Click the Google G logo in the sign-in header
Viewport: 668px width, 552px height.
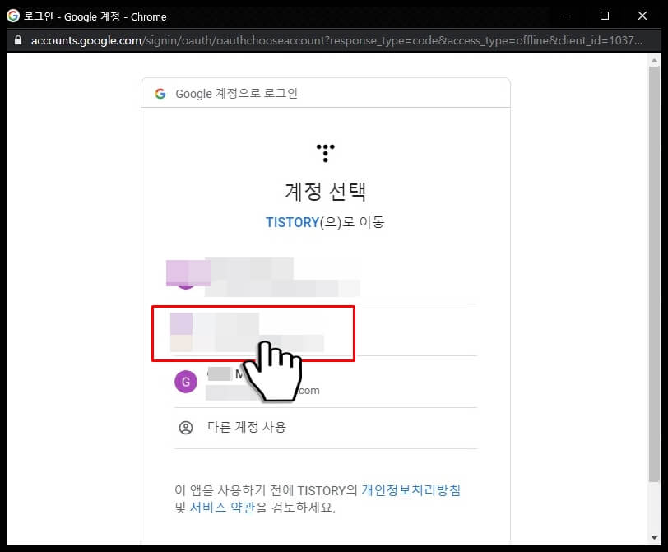tap(160, 94)
